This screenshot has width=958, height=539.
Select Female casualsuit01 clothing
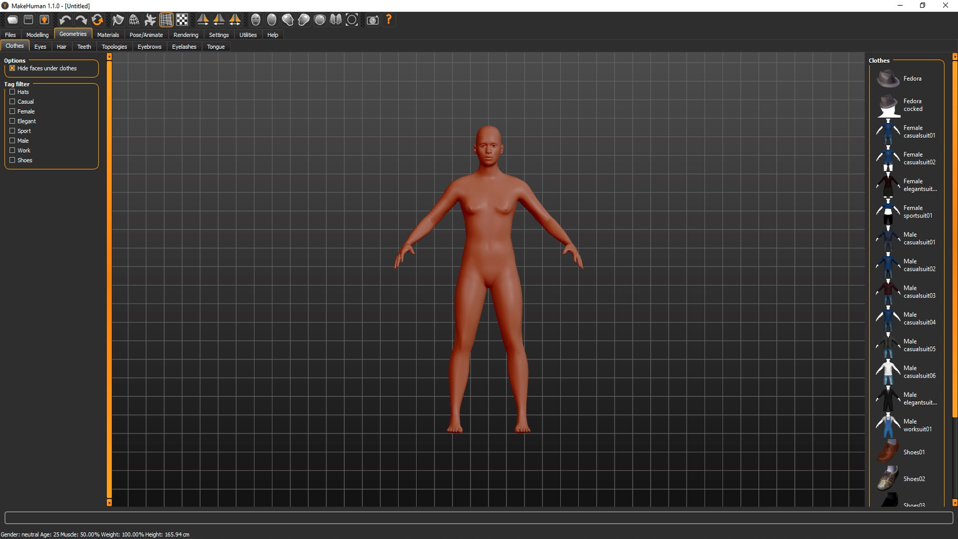(907, 132)
